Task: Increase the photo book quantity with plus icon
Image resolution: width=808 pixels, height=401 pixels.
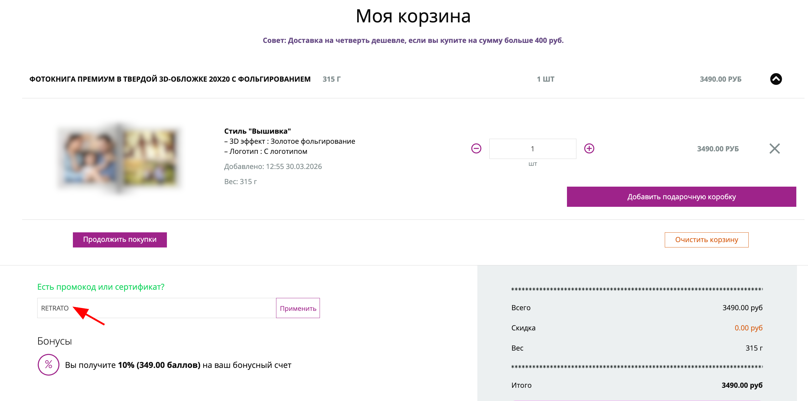Action: [589, 148]
